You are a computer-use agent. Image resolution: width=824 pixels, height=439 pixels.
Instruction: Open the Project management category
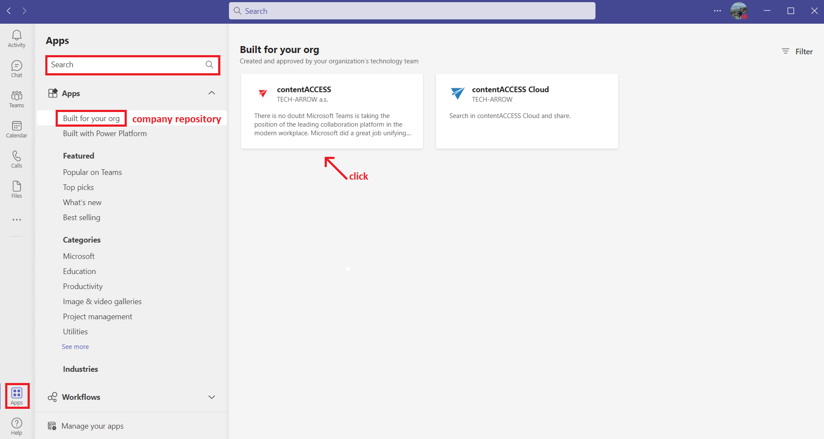click(x=97, y=317)
